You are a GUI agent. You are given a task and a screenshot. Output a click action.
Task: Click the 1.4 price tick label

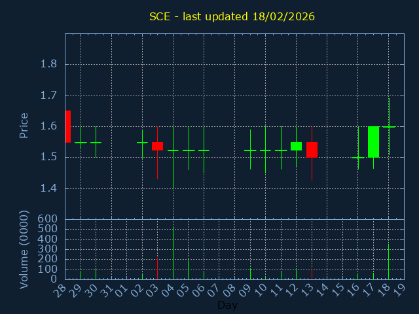48,188
